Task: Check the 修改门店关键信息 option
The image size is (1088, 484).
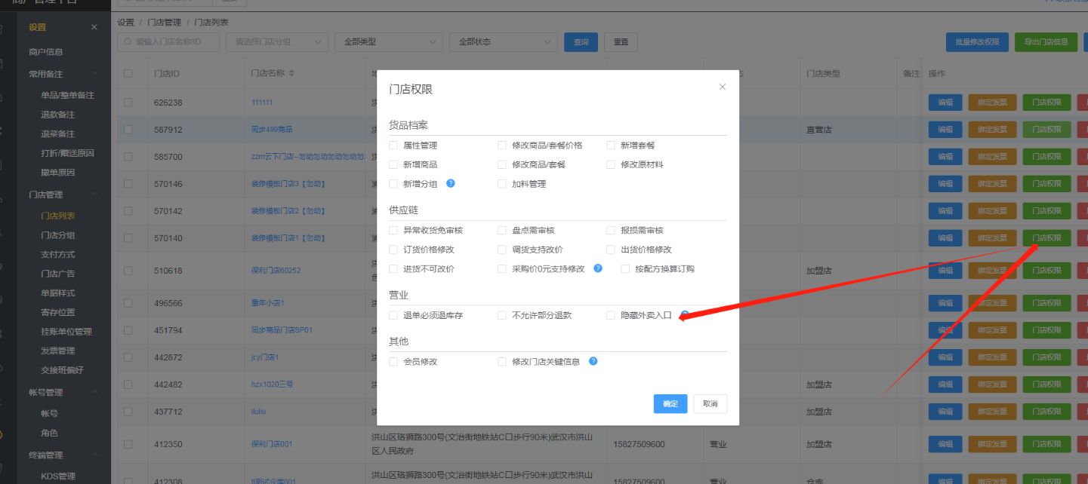Action: pos(502,362)
